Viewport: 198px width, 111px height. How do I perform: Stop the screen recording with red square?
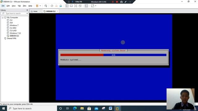click(117, 2)
